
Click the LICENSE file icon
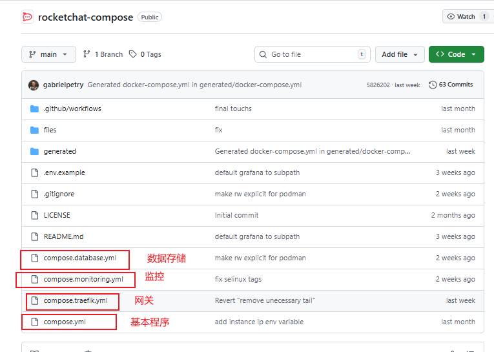[x=35, y=215]
